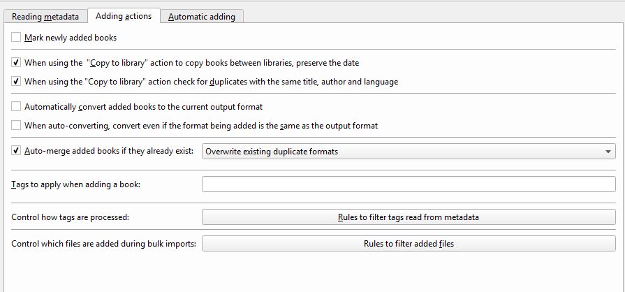
Task: Disable the check for duplicates checkbox
Action: pos(17,82)
